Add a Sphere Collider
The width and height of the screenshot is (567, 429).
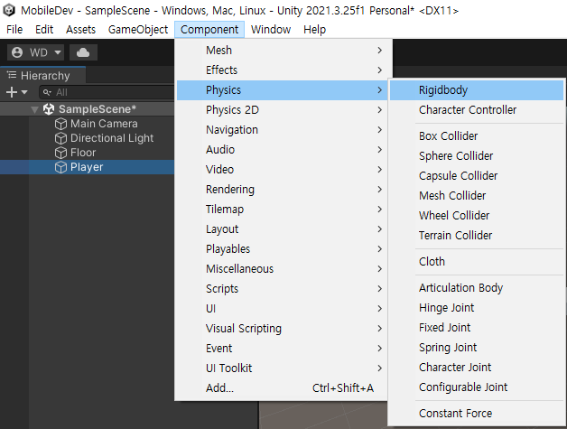coord(477,156)
